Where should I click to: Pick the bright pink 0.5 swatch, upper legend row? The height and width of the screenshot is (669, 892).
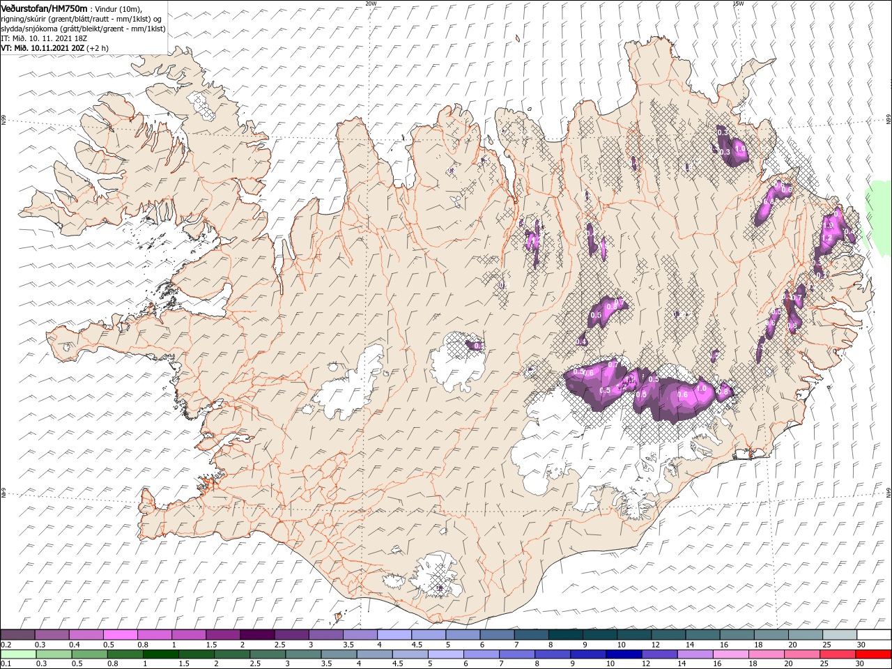(x=120, y=634)
